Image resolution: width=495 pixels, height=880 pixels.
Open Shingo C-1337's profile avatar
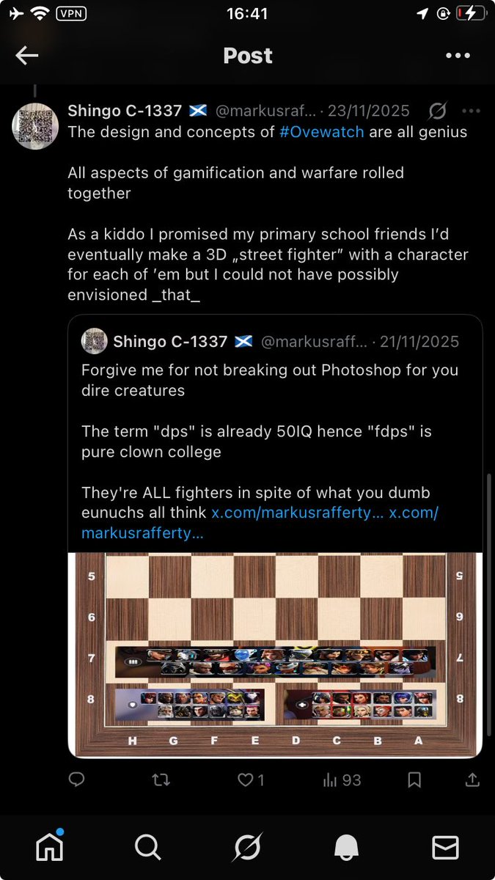[x=35, y=126]
